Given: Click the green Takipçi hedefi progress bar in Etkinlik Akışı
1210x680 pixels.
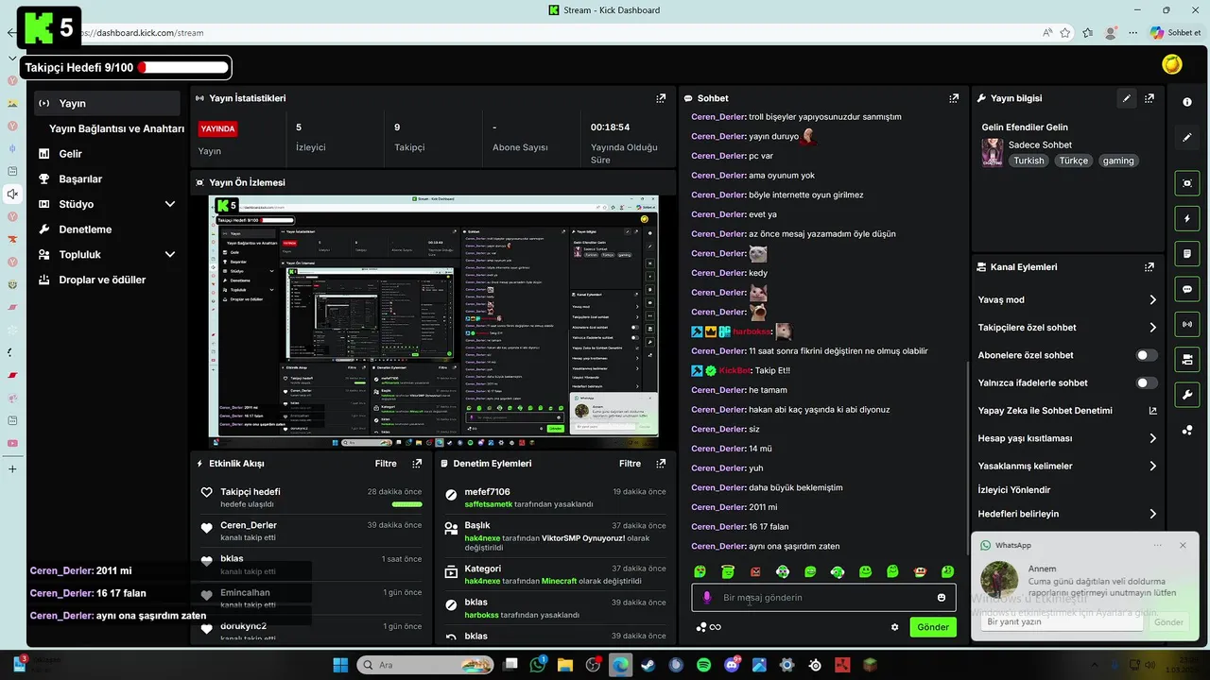Looking at the screenshot, I should point(406,504).
